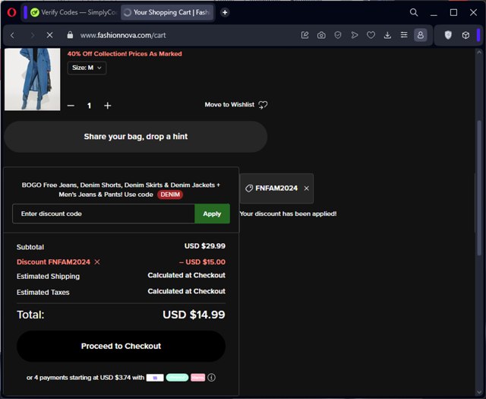Open tab search magnifier icon
Viewport: 486px width, 399px height.
point(414,12)
